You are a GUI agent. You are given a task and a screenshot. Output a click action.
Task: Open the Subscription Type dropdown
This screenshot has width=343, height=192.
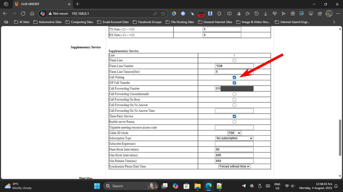point(234,138)
